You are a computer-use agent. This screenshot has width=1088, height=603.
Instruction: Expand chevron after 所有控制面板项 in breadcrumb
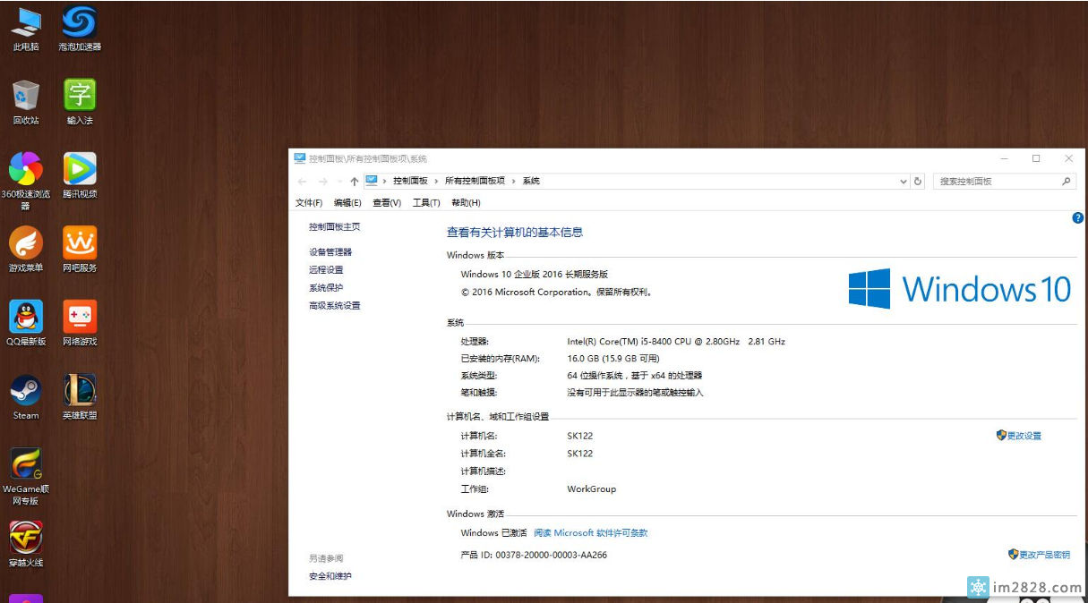pyautogui.click(x=514, y=182)
